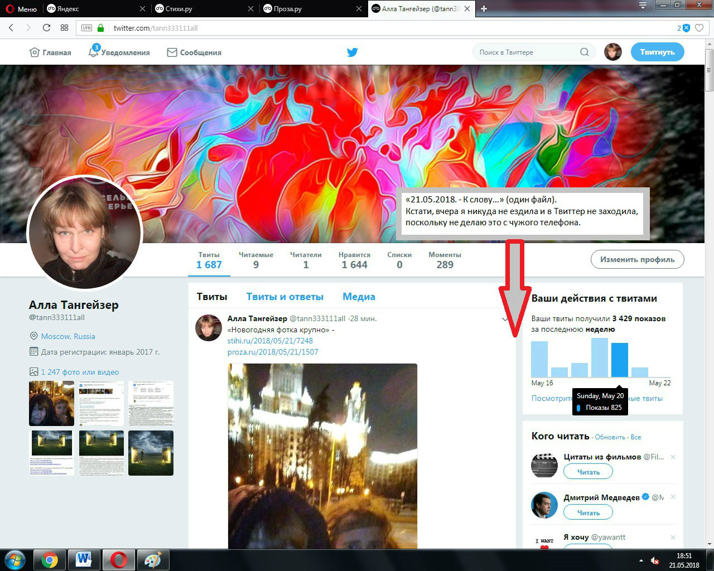Open Списки 0 lists
Screen dimensions: 714x571
pyautogui.click(x=399, y=260)
